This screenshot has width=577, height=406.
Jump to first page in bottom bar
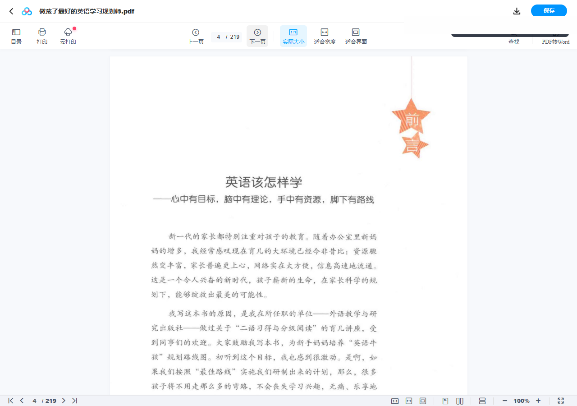click(11, 401)
